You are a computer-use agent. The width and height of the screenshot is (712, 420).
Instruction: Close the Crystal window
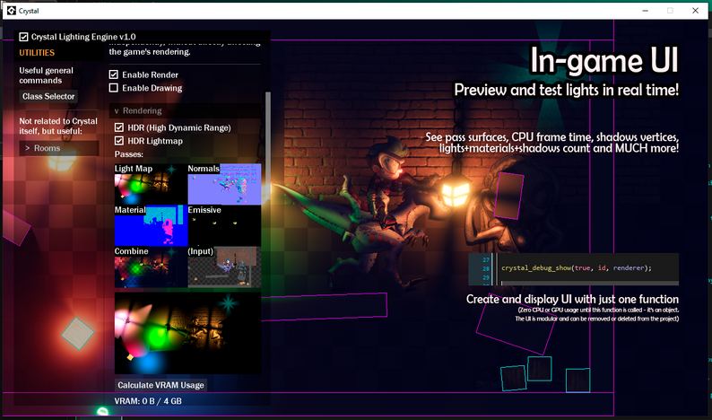click(695, 11)
